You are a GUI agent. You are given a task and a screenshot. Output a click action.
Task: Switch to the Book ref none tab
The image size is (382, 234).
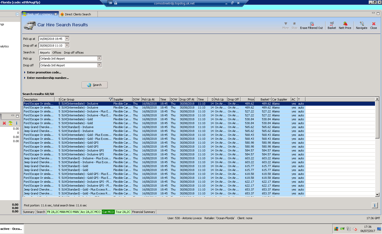click(40, 14)
